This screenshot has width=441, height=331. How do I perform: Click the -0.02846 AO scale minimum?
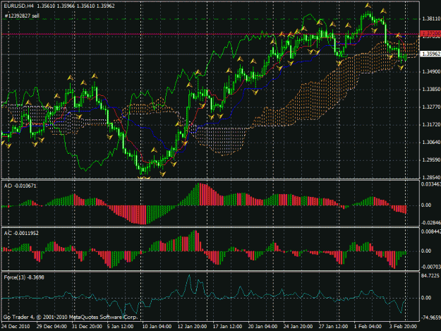(x=430, y=223)
